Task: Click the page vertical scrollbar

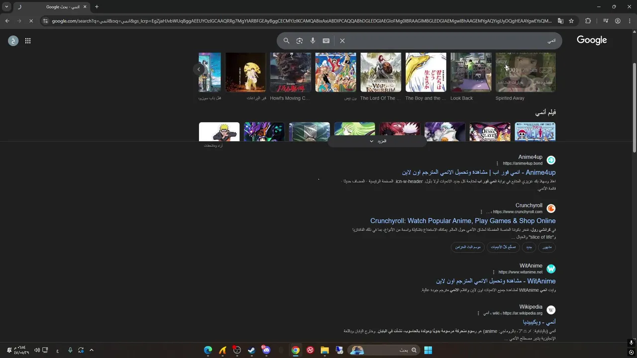Action: [634, 107]
